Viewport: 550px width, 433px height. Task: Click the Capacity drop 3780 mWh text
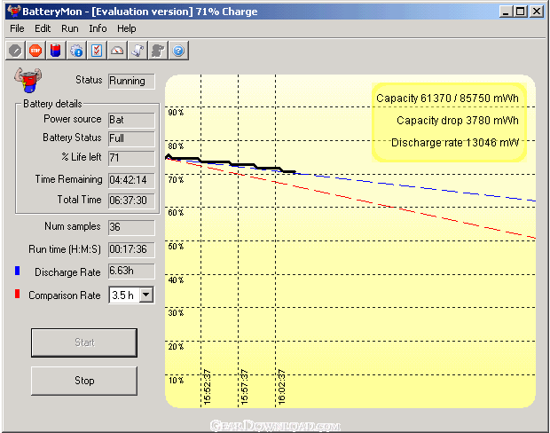click(x=458, y=121)
